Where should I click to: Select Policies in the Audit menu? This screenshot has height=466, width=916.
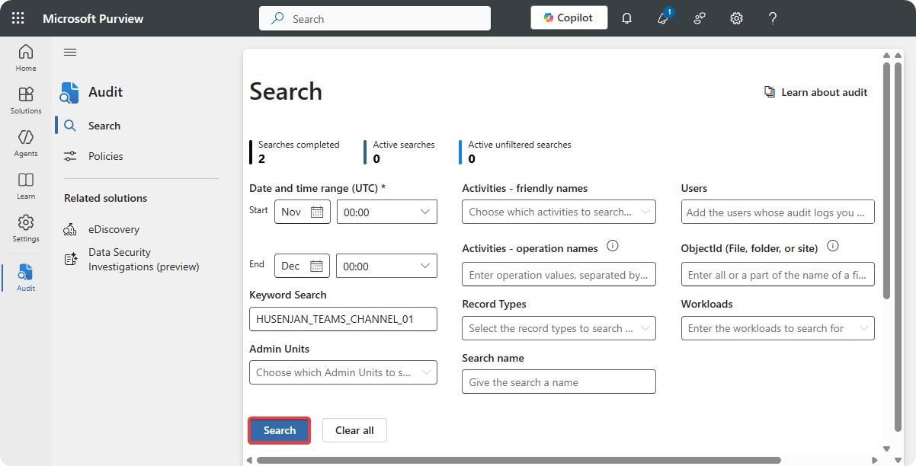(x=105, y=156)
